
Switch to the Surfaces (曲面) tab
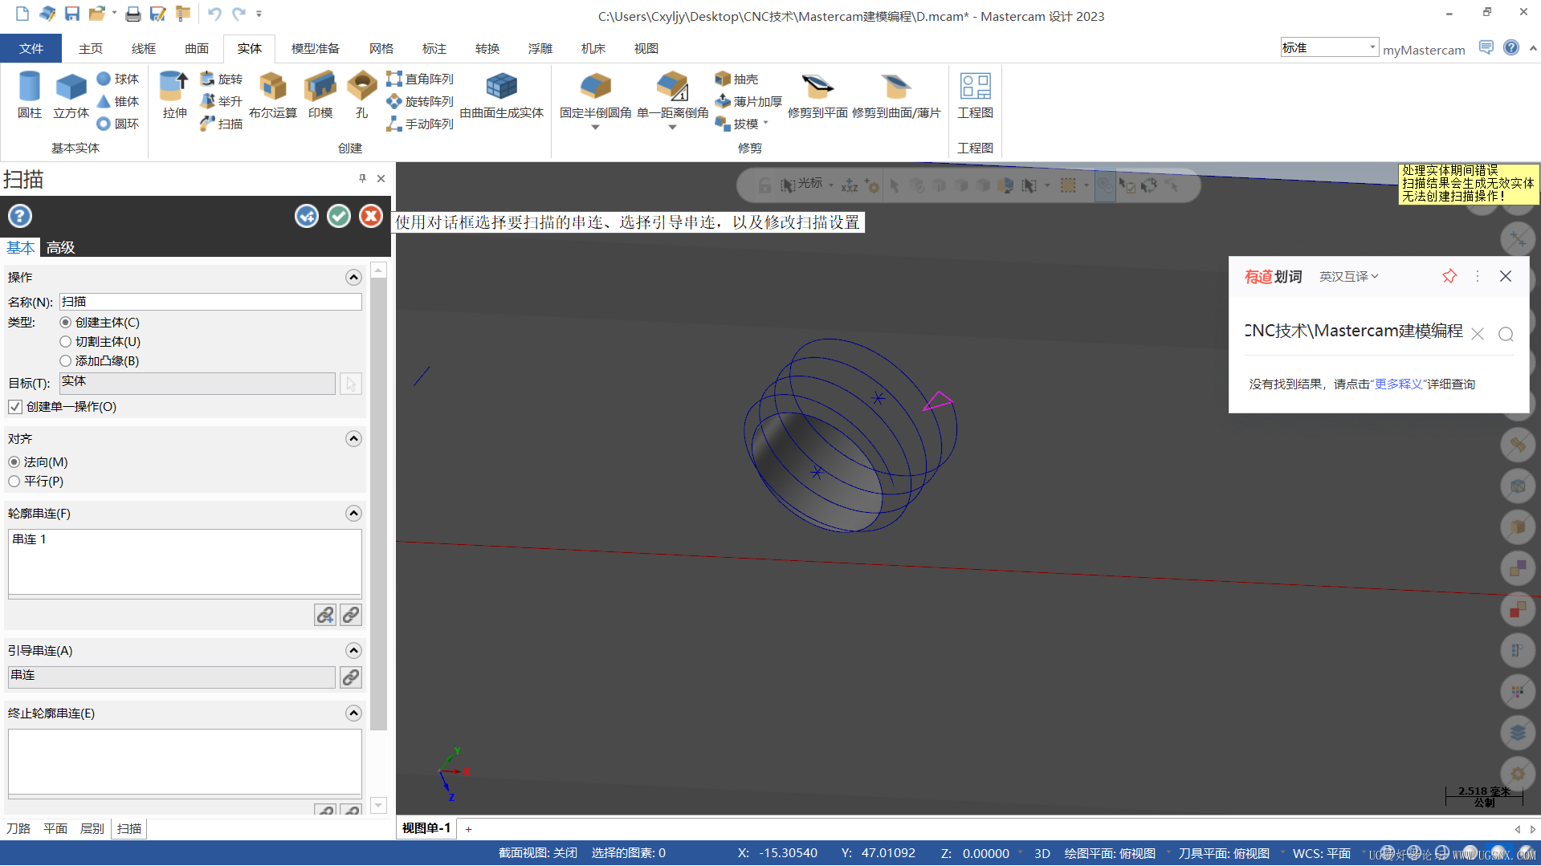coord(197,48)
